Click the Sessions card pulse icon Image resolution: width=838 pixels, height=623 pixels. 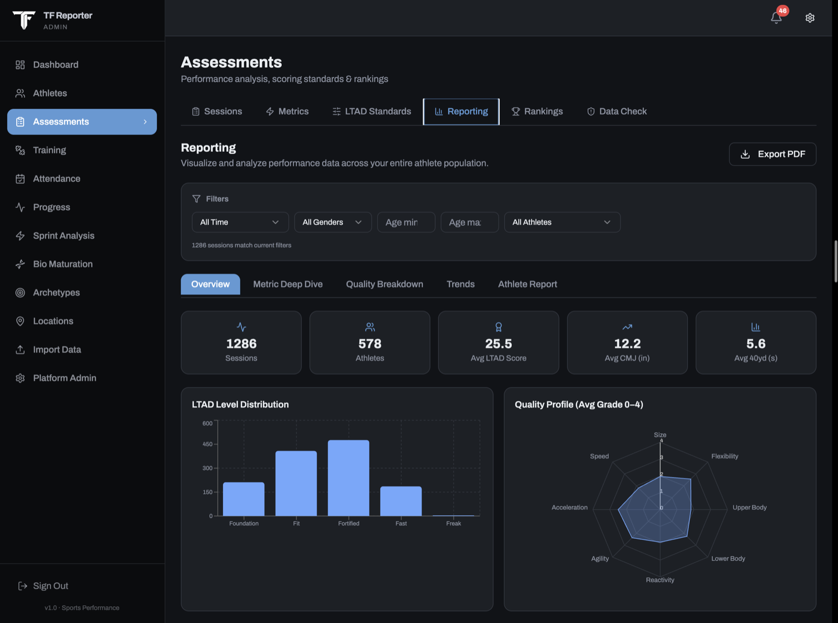[241, 327]
